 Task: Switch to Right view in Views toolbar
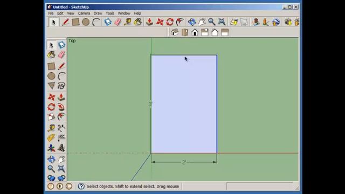[205, 32]
